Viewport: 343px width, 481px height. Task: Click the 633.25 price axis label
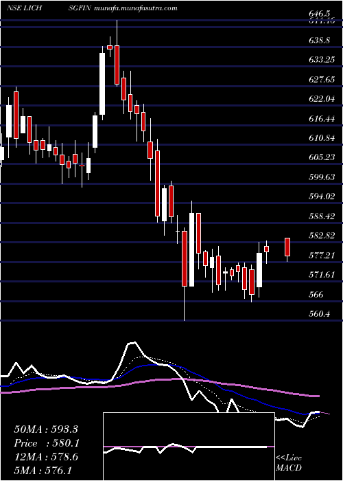click(321, 60)
